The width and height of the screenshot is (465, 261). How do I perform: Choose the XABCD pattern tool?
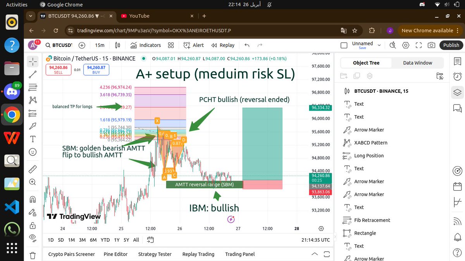[x=33, y=100]
